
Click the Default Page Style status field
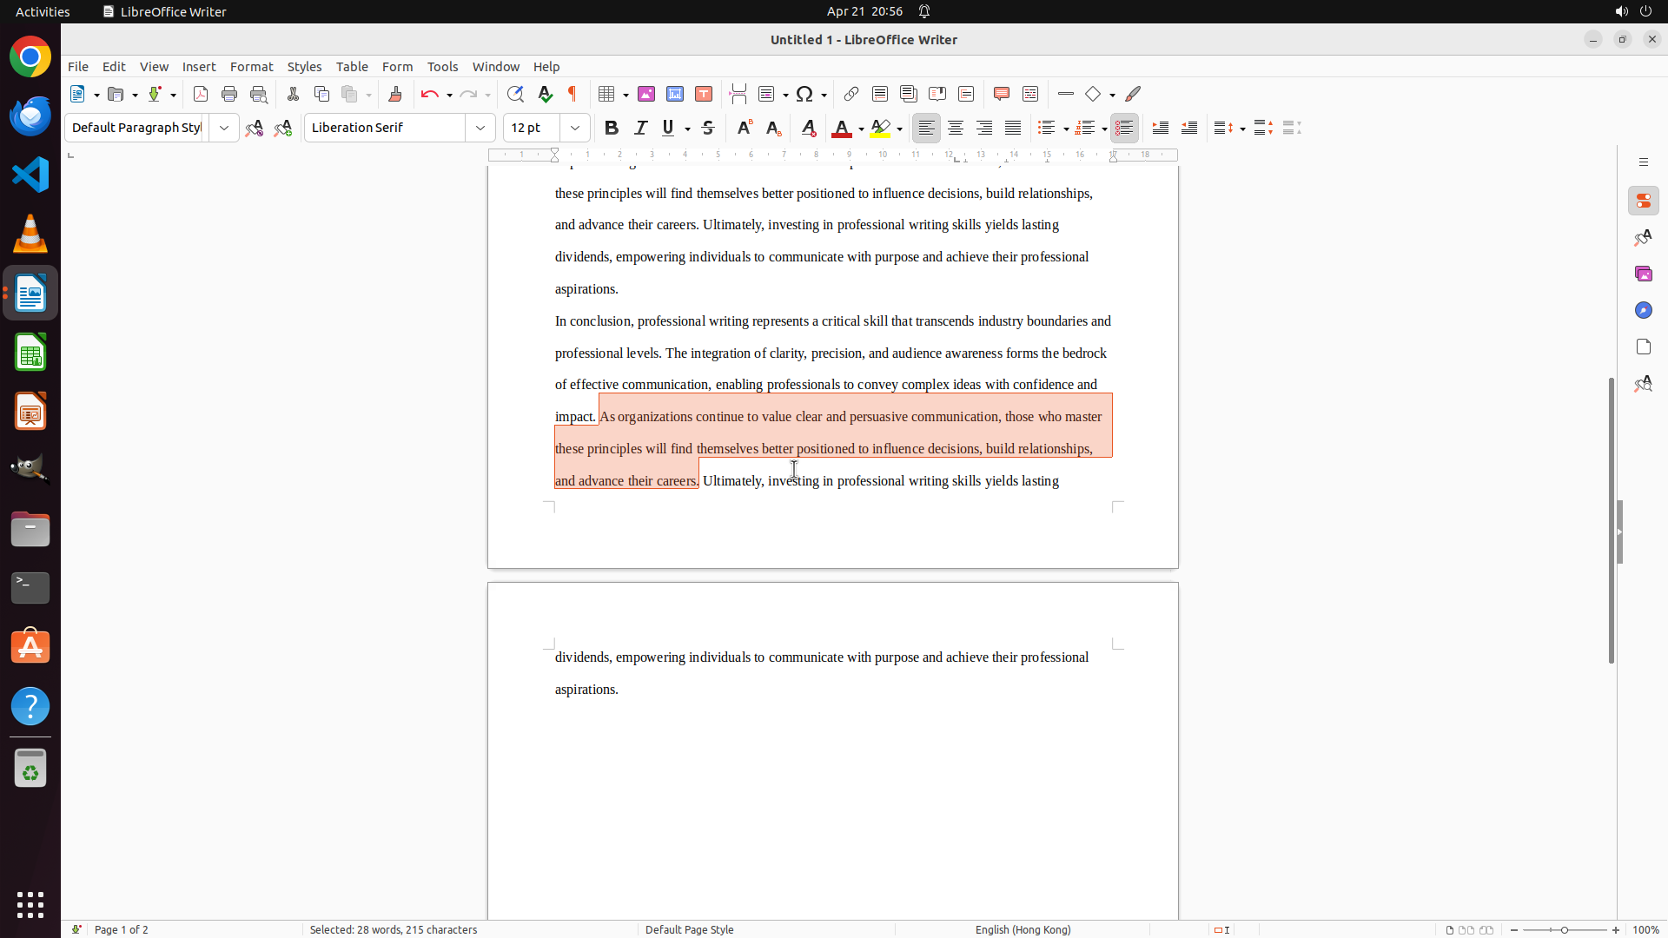click(x=689, y=929)
